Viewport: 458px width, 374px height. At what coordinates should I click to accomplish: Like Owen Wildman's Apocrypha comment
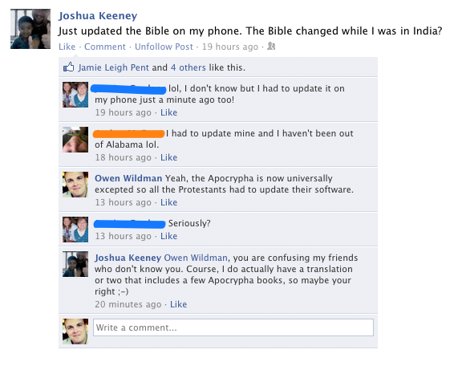pos(168,202)
